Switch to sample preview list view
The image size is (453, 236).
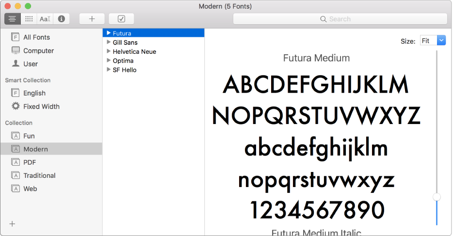(x=13, y=19)
